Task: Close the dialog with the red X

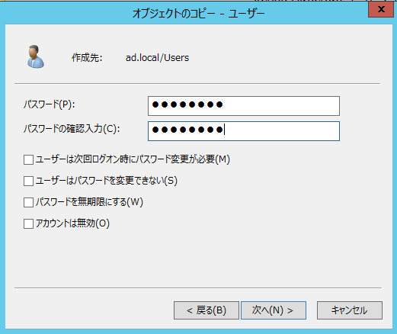Action: click(x=380, y=10)
